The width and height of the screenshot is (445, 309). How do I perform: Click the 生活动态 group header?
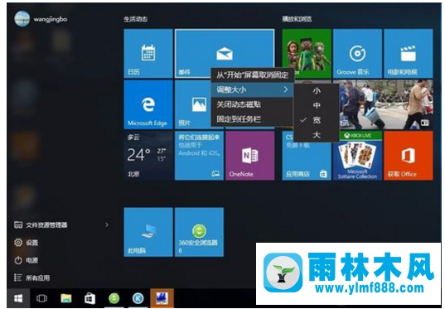coord(135,19)
